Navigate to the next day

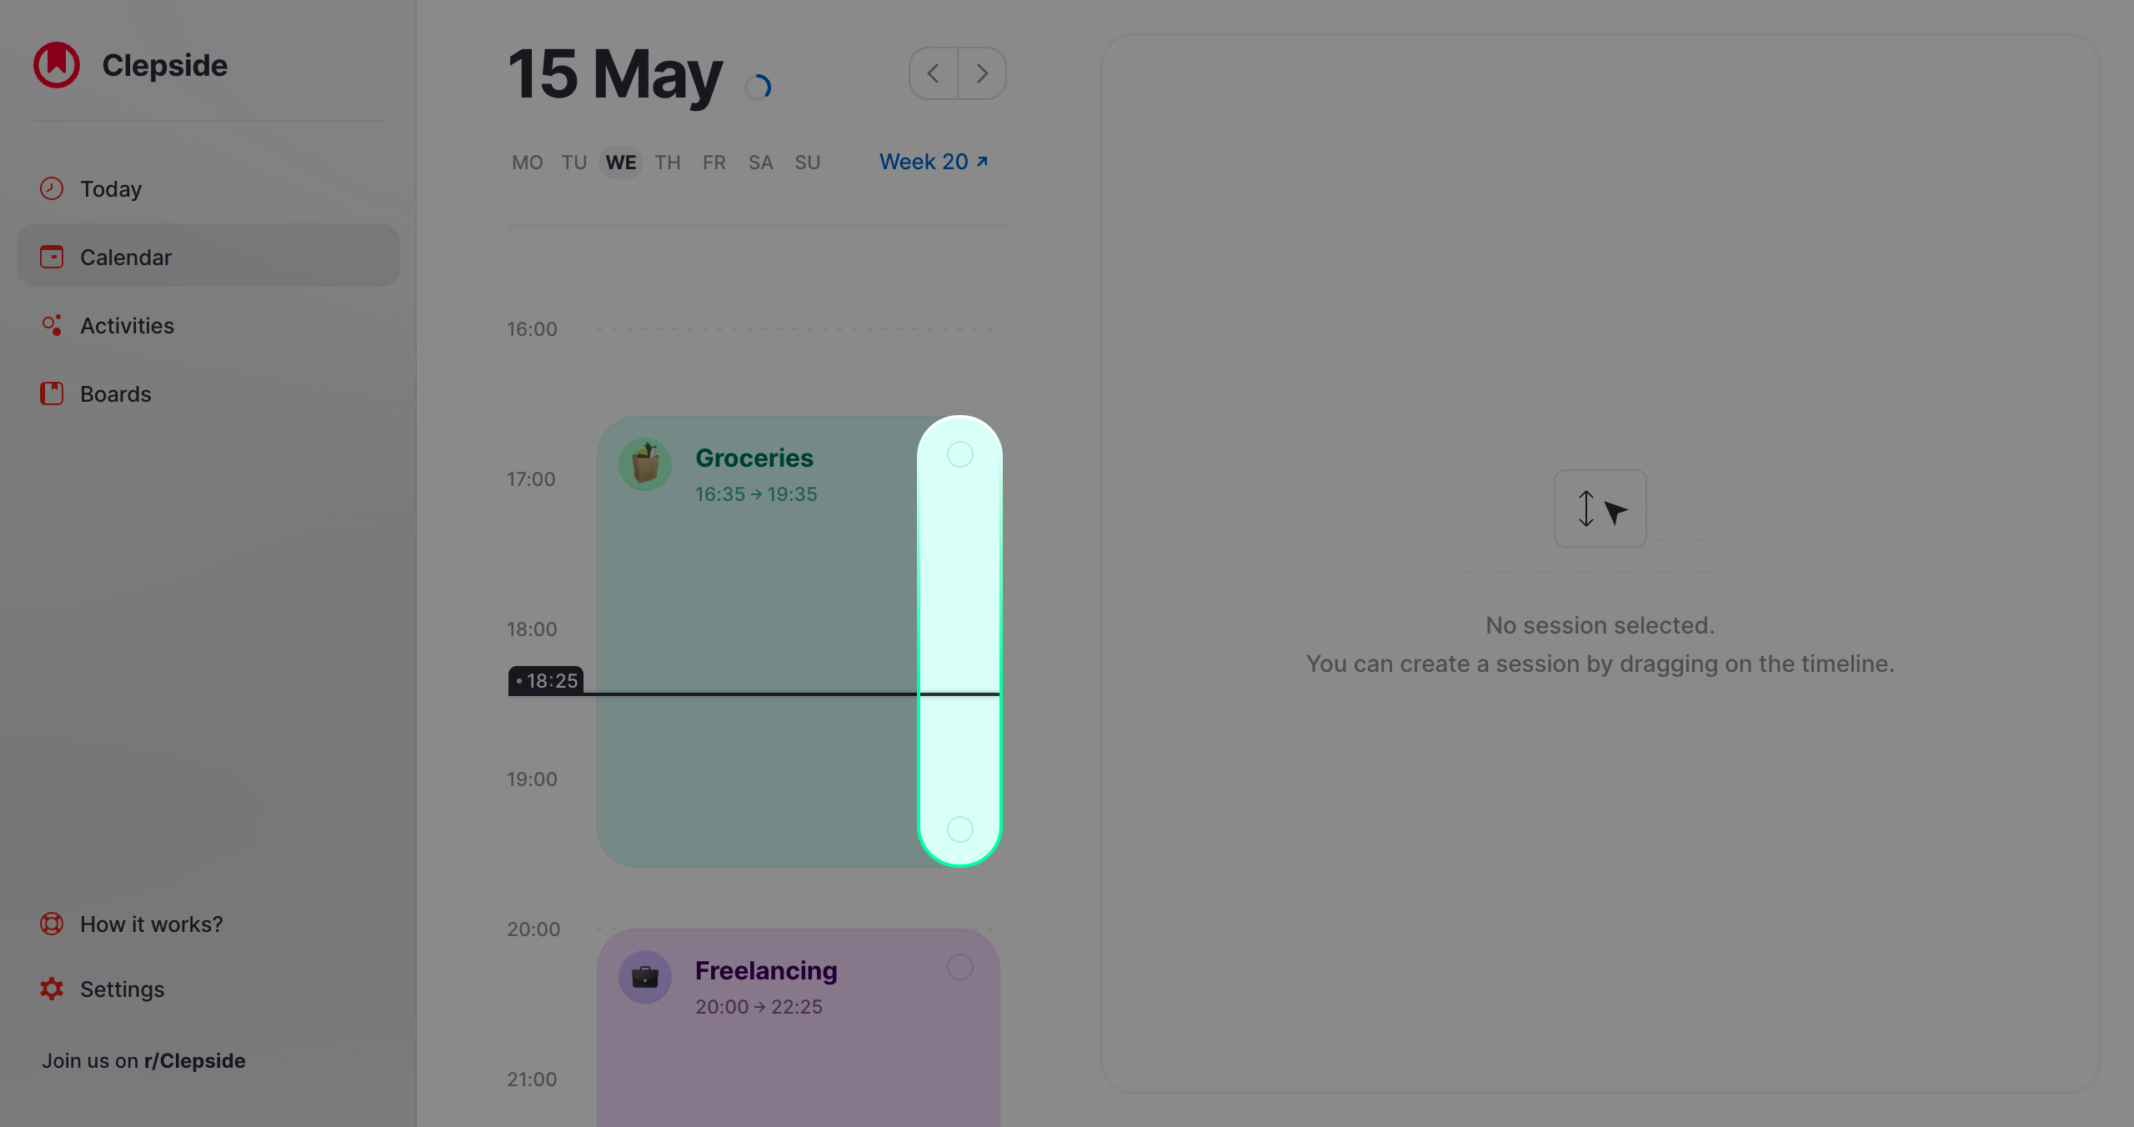tap(983, 73)
